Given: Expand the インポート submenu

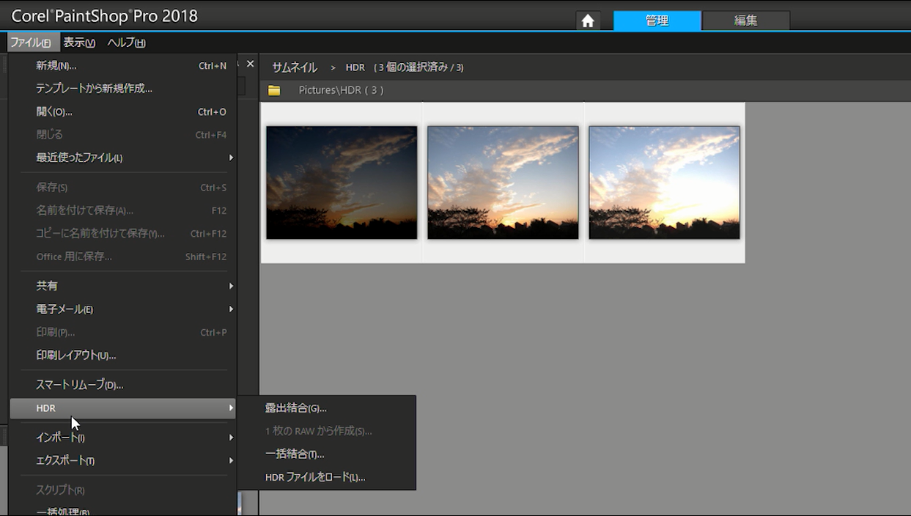Looking at the screenshot, I should (x=60, y=438).
